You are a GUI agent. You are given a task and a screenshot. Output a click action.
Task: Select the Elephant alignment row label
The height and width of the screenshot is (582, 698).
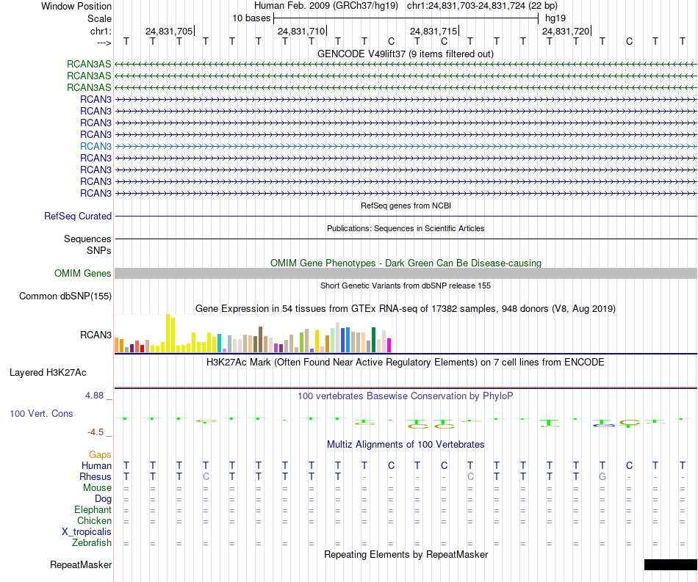tap(93, 509)
